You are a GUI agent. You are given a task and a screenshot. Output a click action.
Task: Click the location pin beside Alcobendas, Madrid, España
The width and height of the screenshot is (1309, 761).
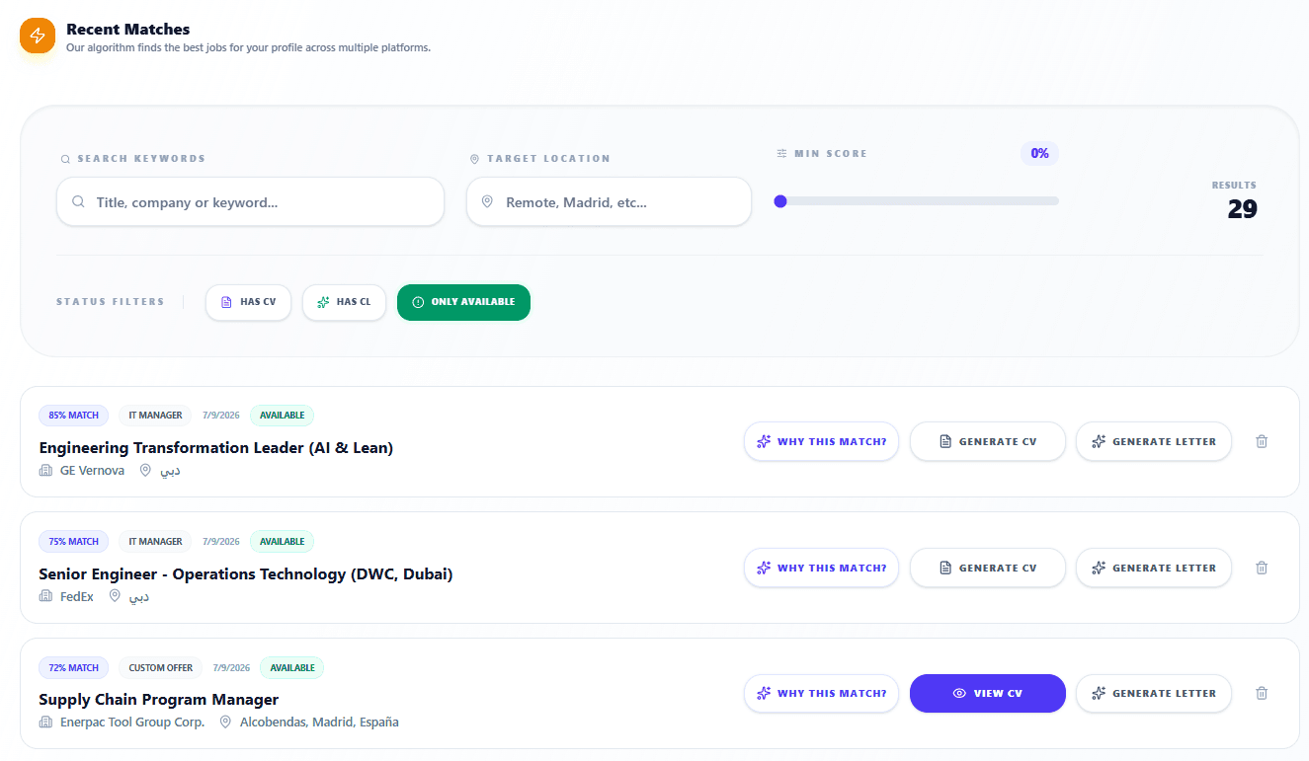coord(225,723)
